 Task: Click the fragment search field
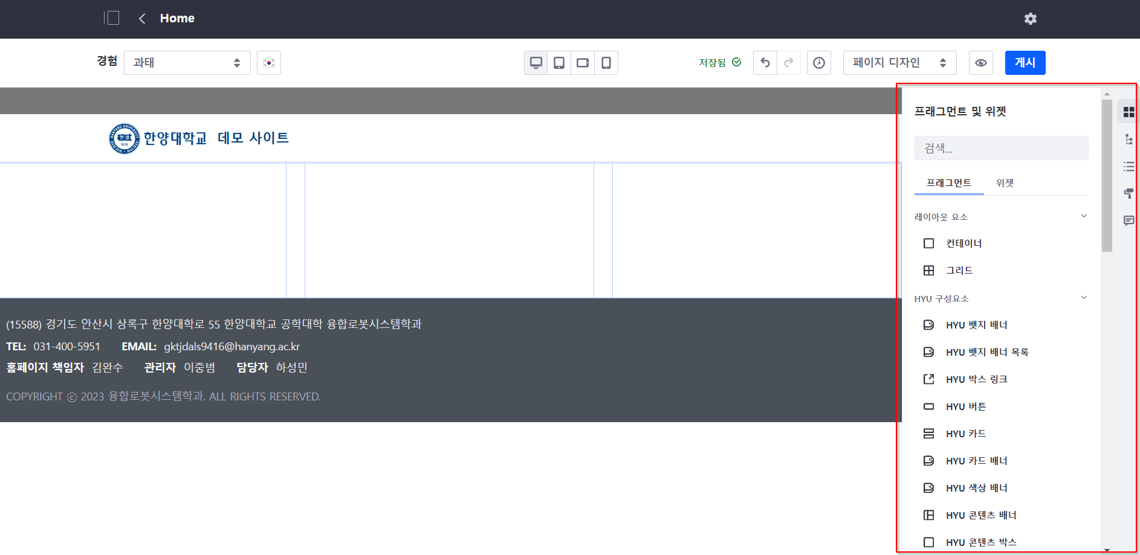pyautogui.click(x=1001, y=148)
